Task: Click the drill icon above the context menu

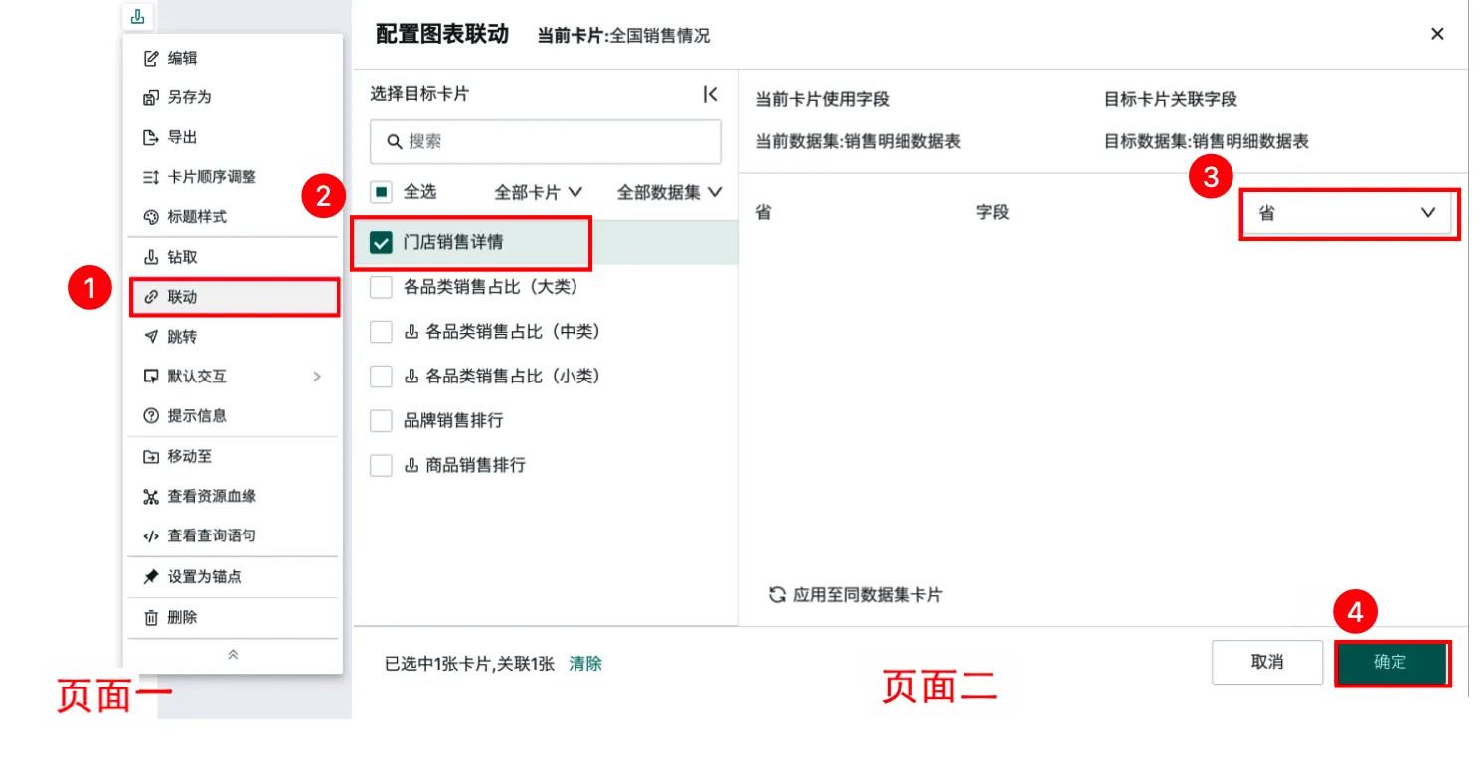Action: [137, 16]
